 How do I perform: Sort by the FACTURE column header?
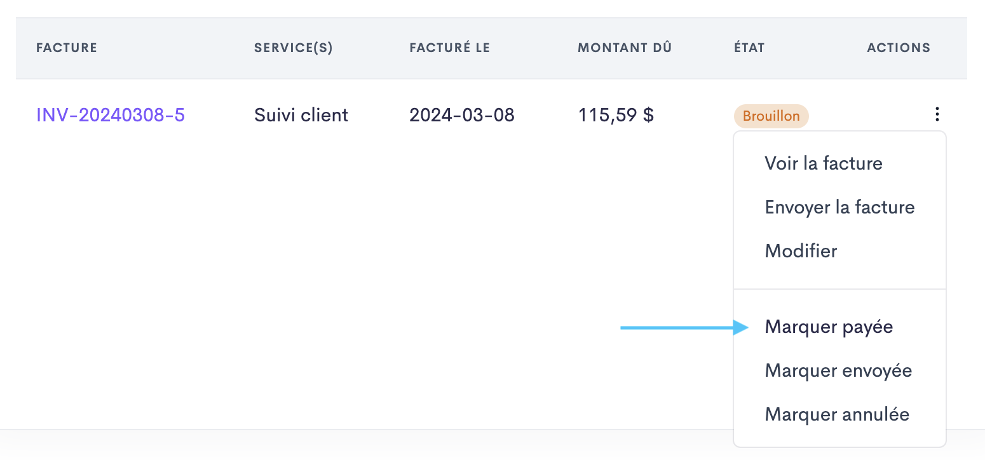coord(67,48)
